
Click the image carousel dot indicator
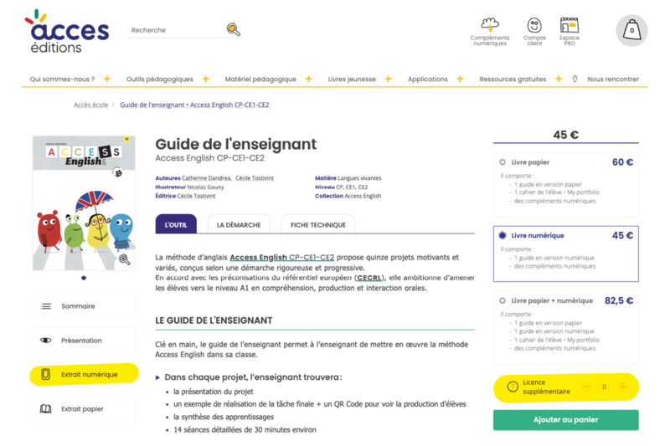(x=84, y=278)
